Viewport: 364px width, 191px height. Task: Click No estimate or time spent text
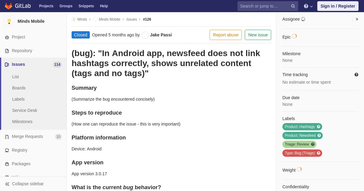(306, 82)
